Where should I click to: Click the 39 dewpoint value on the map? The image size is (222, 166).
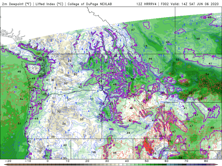tap(128, 133)
